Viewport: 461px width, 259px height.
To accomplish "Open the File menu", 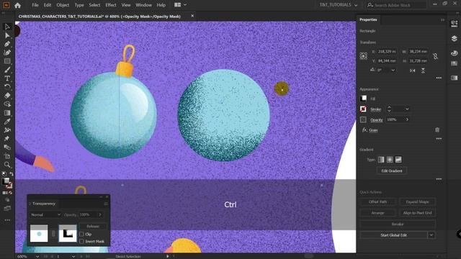I will [35, 5].
